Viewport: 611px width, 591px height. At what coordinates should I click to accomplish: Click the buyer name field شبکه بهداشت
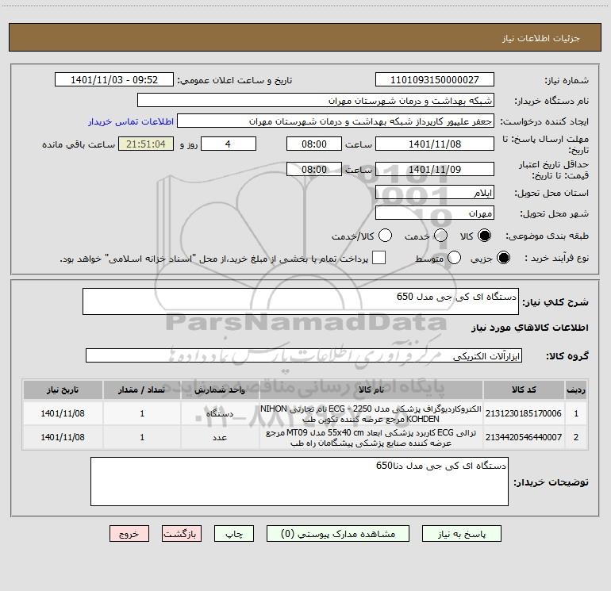[x=316, y=101]
